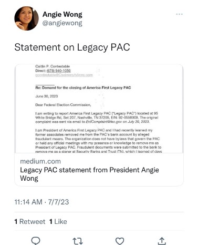The width and height of the screenshot is (198, 245).
Task: Click the 11:14 AM · 7/7/23 timestamp
Action: pyautogui.click(x=41, y=202)
